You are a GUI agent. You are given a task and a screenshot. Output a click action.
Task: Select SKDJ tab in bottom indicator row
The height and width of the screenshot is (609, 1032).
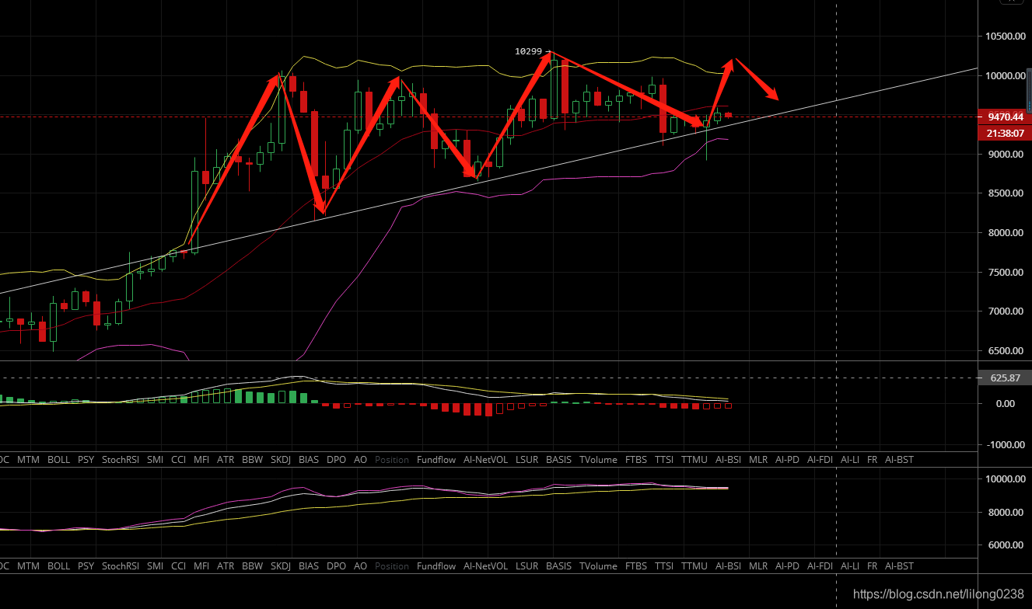pos(280,566)
